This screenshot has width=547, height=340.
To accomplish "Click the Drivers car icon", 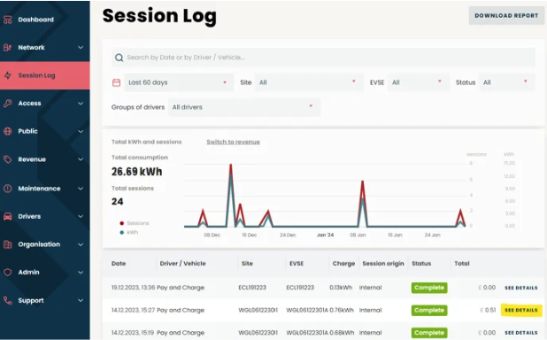I will click(x=8, y=216).
